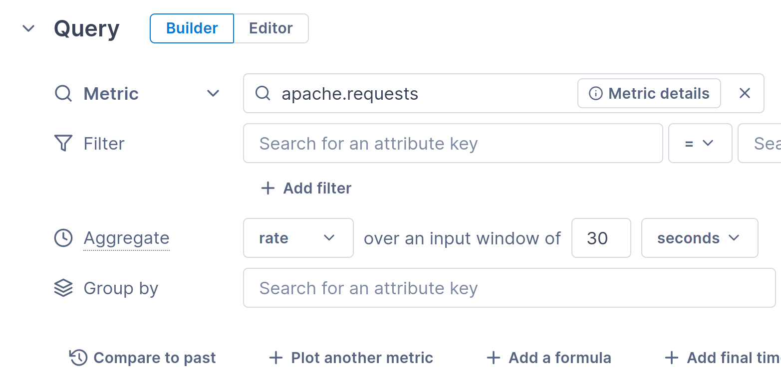This screenshot has width=781, height=390.
Task: Open the seconds unit dropdown
Action: click(x=699, y=238)
